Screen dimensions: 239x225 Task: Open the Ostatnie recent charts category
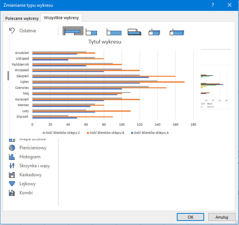click(x=27, y=31)
